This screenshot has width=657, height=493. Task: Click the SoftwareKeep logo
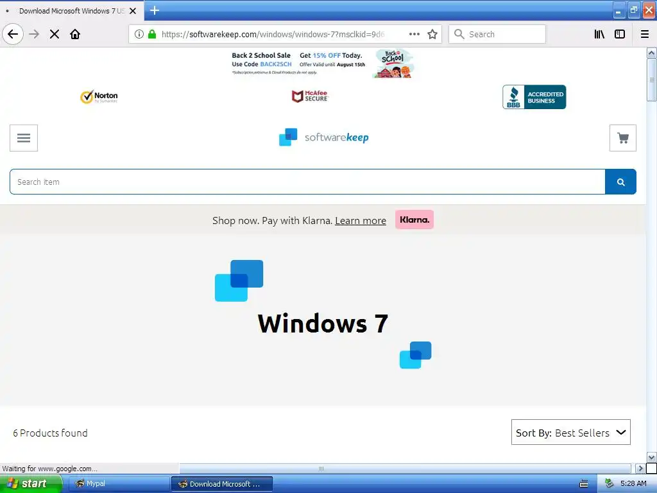pos(323,137)
